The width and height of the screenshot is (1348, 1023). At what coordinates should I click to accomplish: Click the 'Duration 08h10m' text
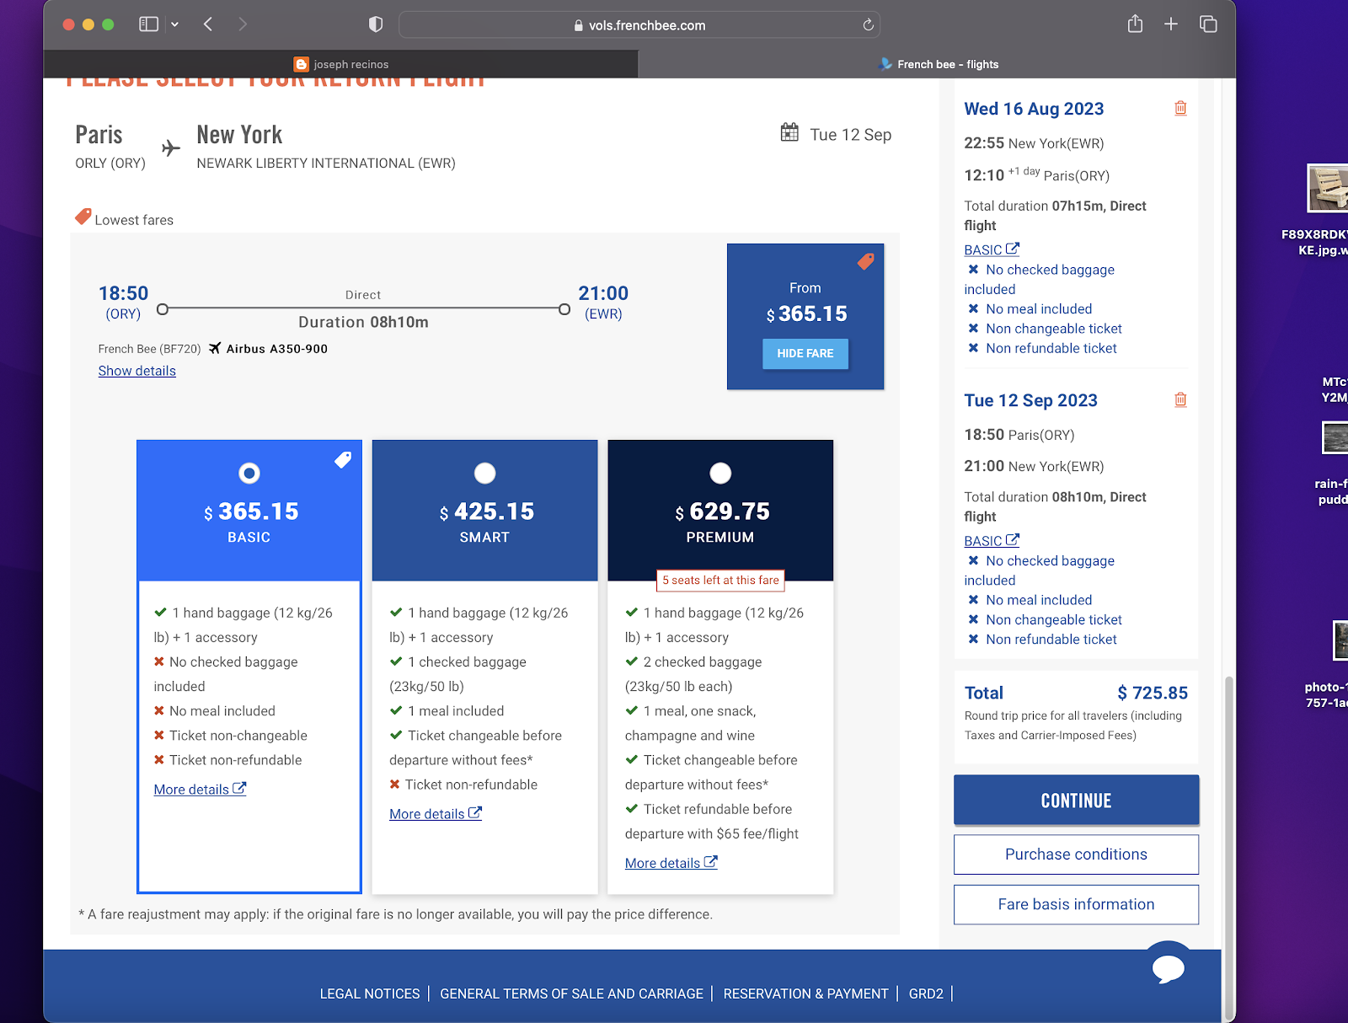pos(363,322)
